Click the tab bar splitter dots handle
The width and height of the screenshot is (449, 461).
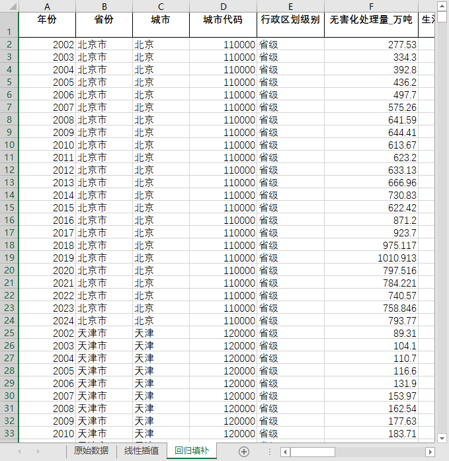tap(269, 452)
